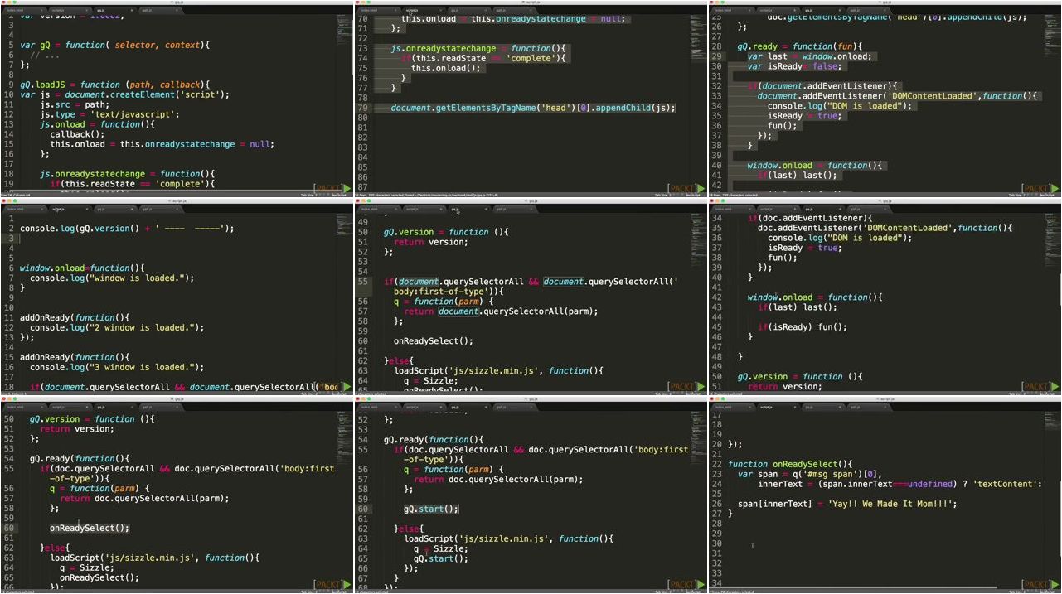The height and width of the screenshot is (594, 1062).
Task: Click line number 79 in the gutter
Action: [x=362, y=108]
